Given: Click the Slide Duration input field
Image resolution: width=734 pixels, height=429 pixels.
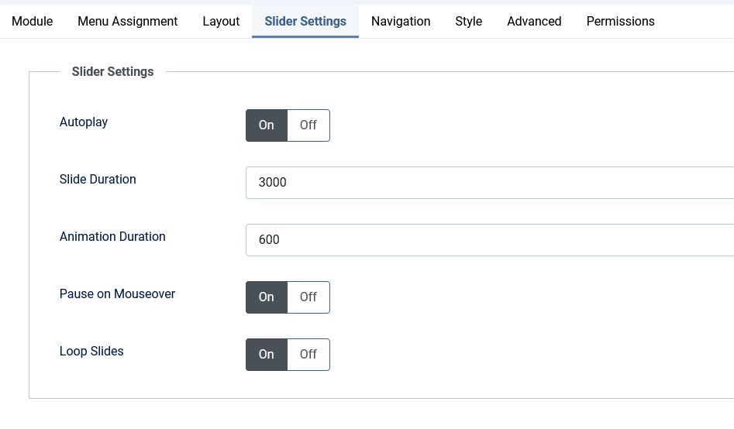Looking at the screenshot, I should (x=488, y=183).
